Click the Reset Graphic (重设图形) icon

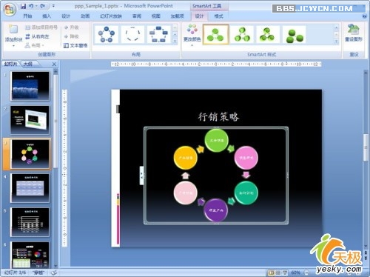tap(353, 33)
